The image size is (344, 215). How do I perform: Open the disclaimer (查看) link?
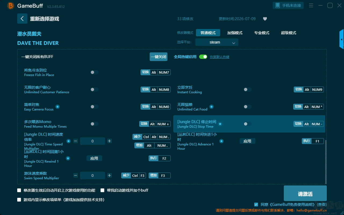click(321, 205)
